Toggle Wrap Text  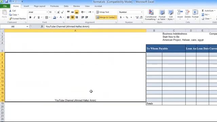[102, 12]
